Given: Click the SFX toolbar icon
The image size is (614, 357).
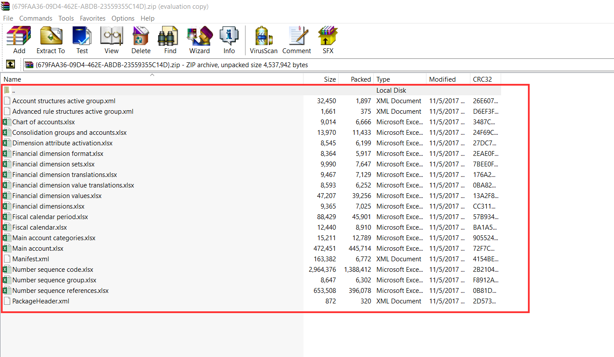Looking at the screenshot, I should point(328,40).
